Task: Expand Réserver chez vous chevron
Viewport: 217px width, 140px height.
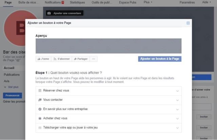Action: (x=177, y=91)
